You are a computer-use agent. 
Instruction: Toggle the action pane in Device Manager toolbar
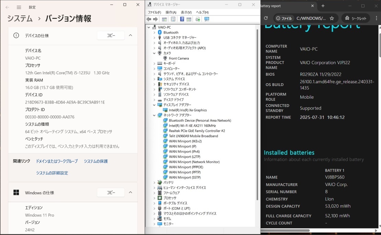coord(189,19)
